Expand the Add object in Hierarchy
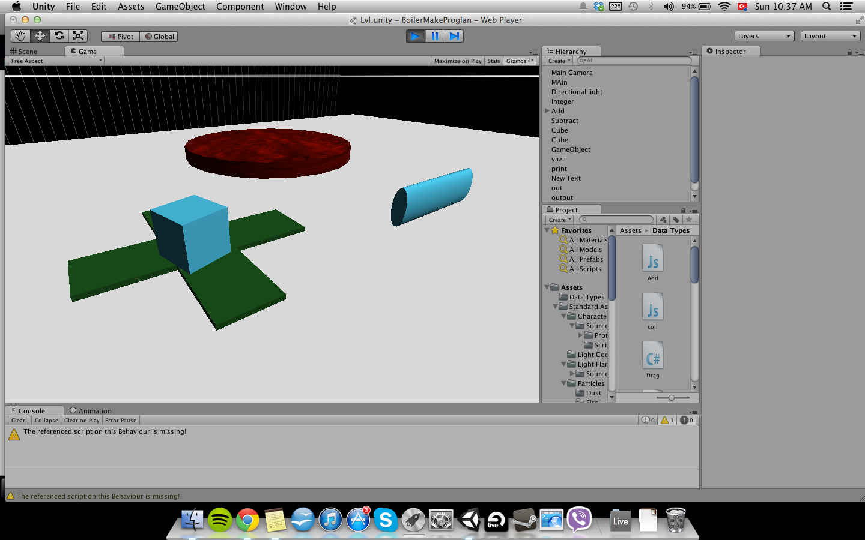The height and width of the screenshot is (540, 865). pos(547,111)
